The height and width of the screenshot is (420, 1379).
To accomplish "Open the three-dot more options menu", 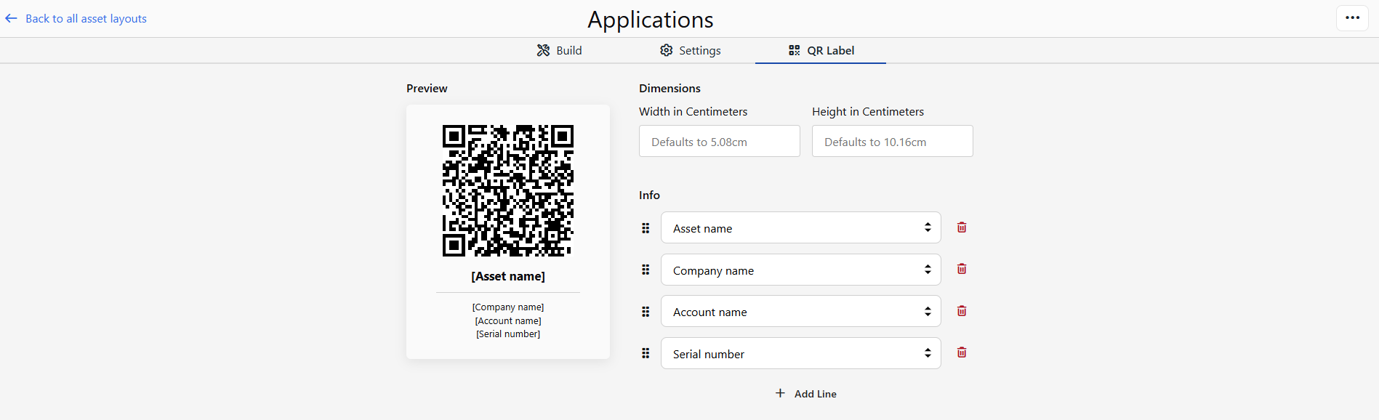I will pos(1352,18).
